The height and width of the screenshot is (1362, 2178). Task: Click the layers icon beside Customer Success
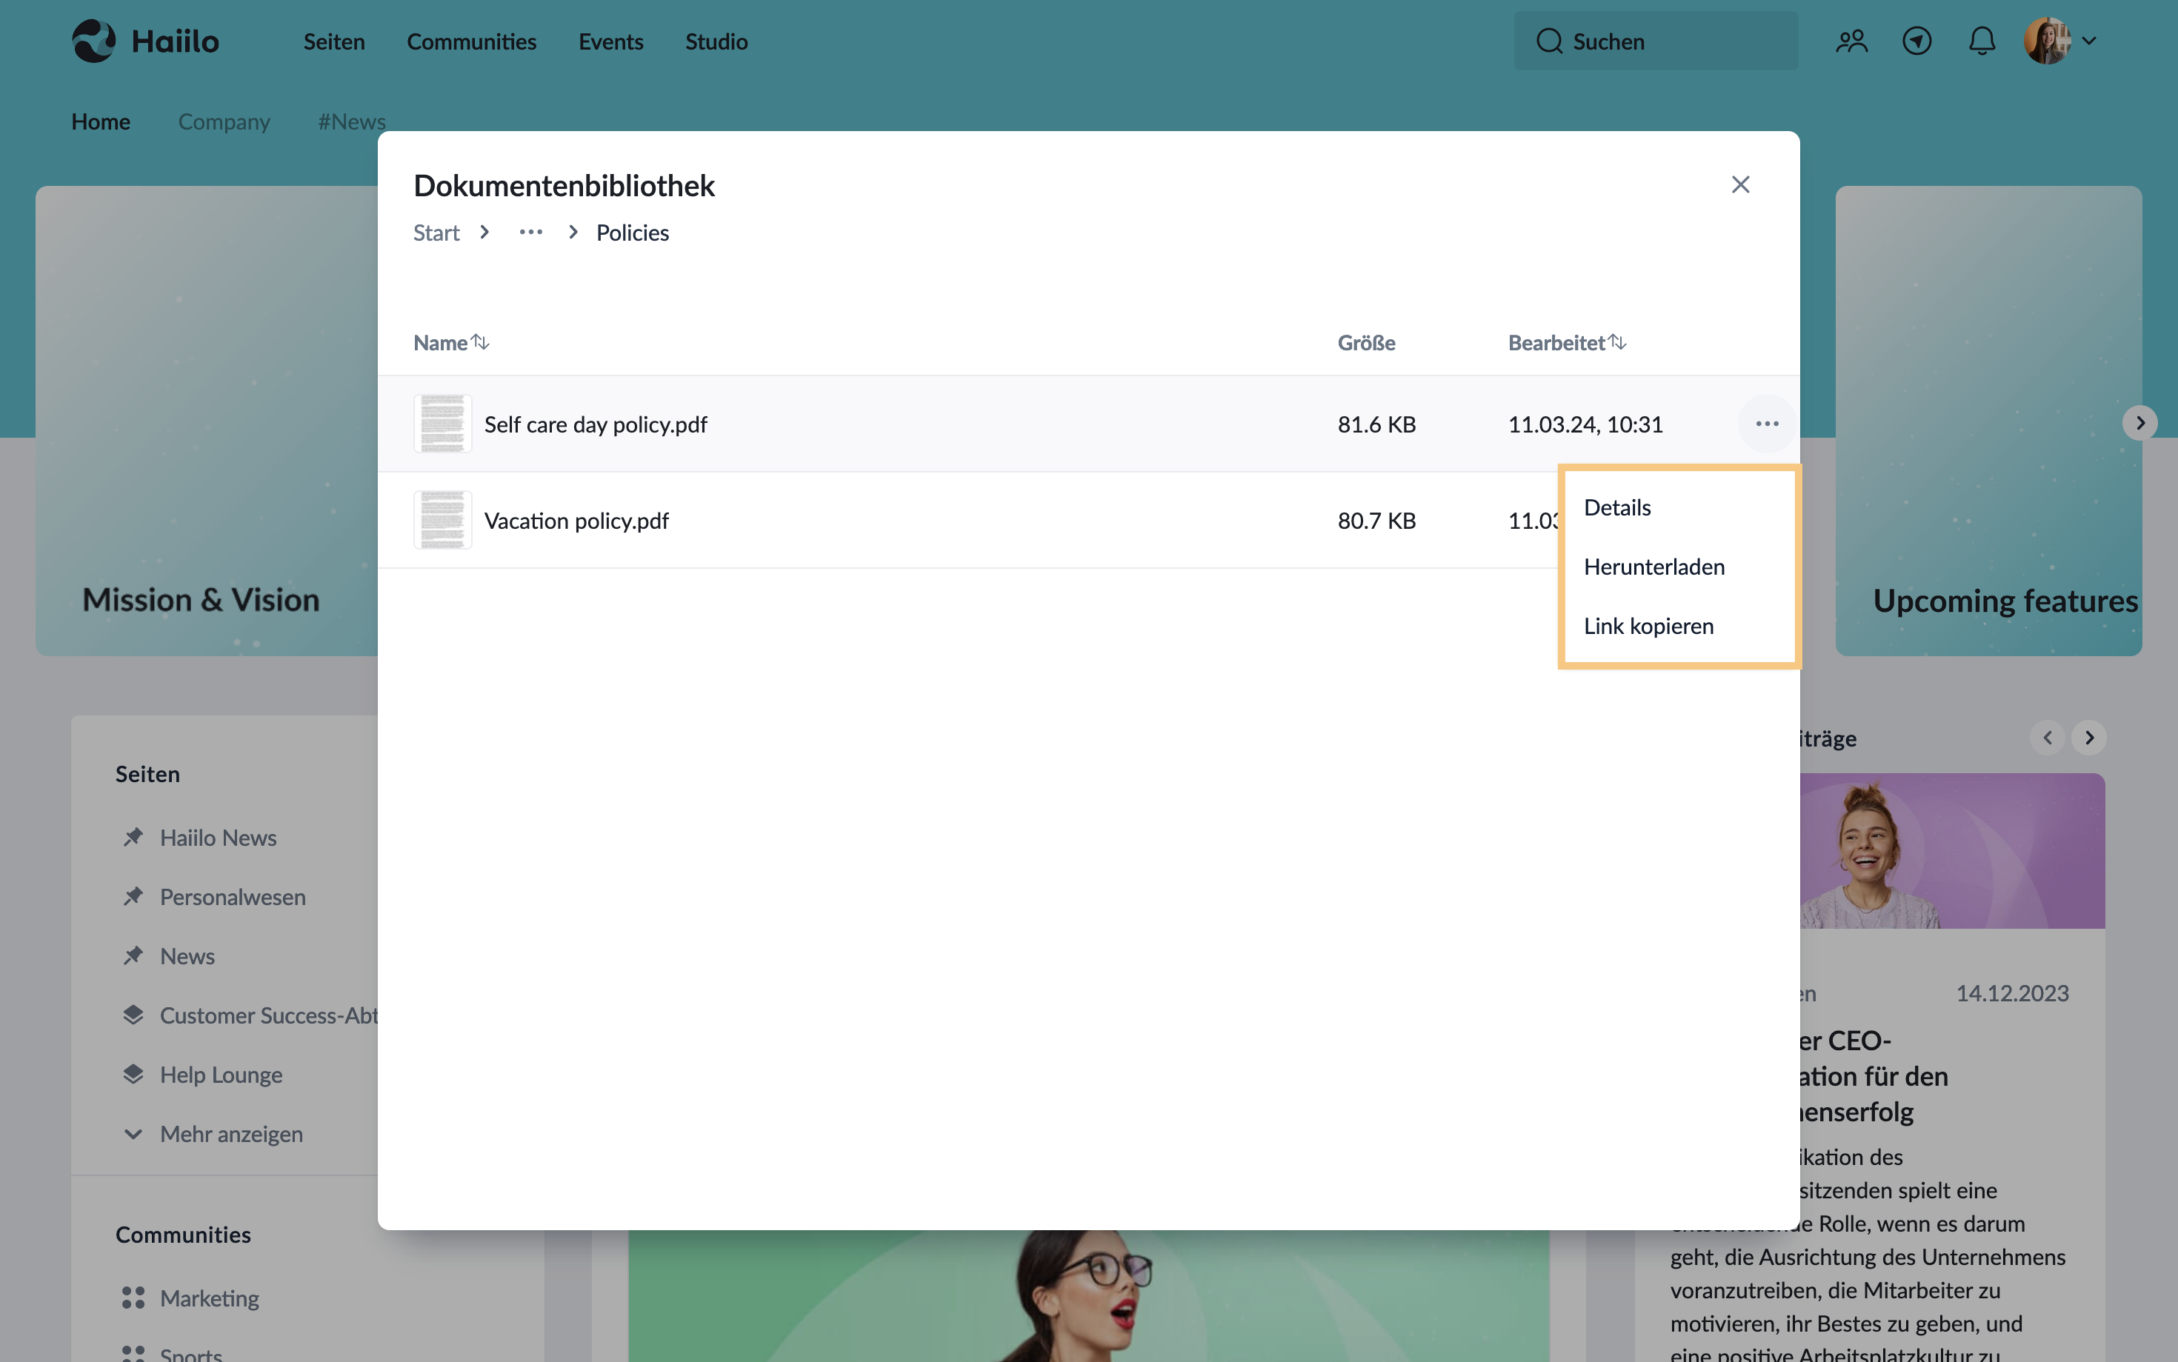[x=133, y=1015]
